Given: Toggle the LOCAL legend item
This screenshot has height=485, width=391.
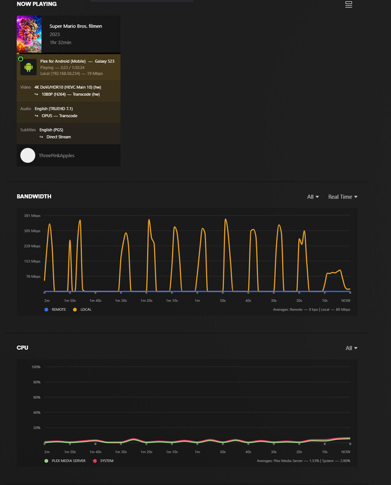Looking at the screenshot, I should (x=83, y=309).
